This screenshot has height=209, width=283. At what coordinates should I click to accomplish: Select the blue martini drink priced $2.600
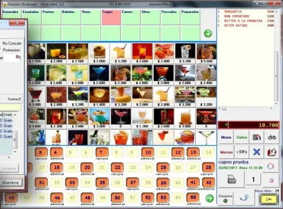[x=99, y=75]
